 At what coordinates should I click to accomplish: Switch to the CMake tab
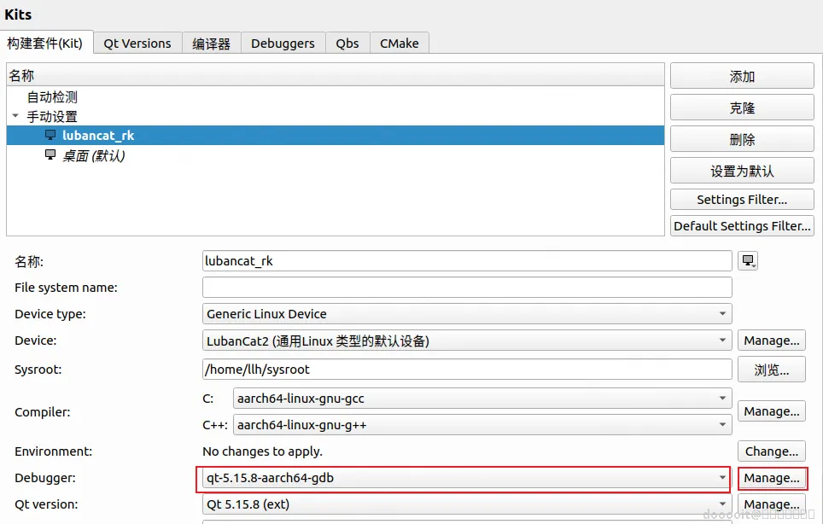tap(400, 43)
